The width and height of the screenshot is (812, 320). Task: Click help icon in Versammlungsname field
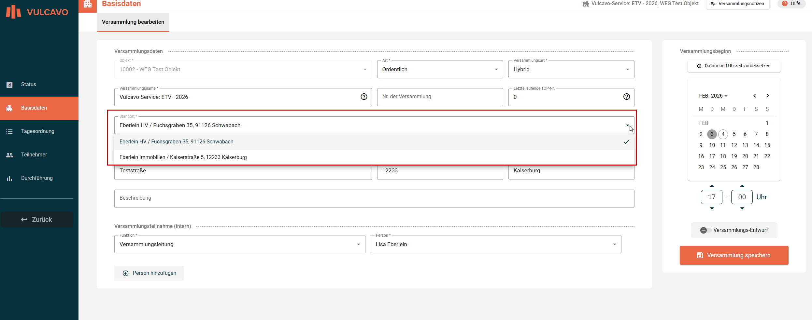click(364, 97)
